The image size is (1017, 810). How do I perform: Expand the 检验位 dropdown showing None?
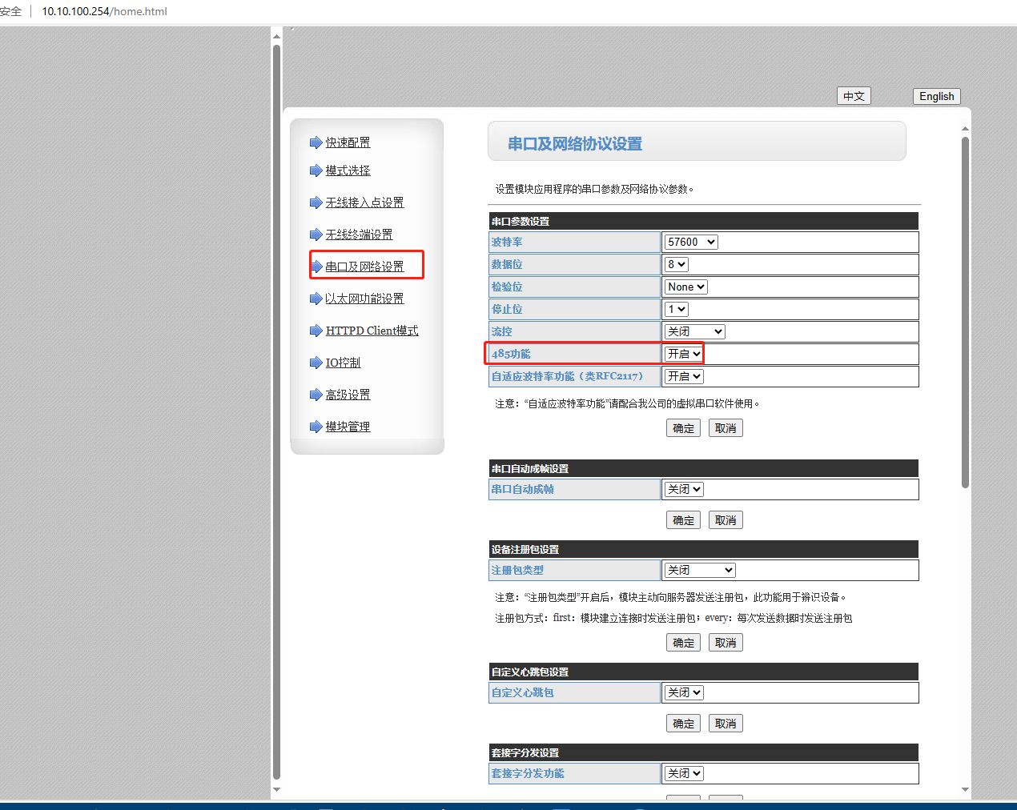pyautogui.click(x=685, y=287)
